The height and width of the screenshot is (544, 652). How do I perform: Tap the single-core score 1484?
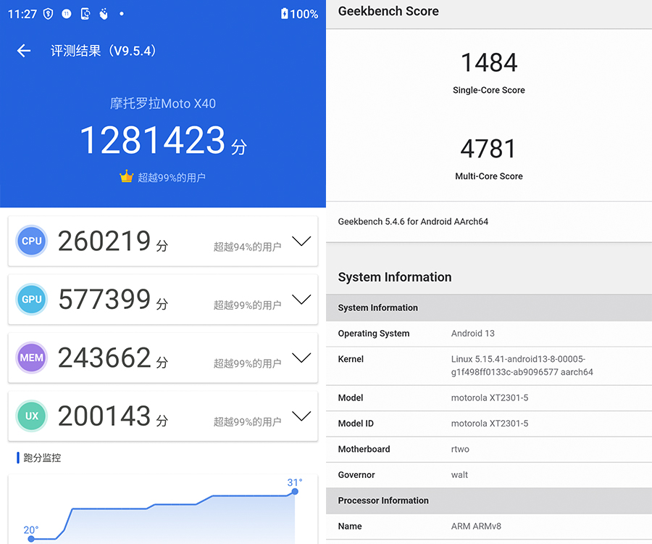(489, 63)
